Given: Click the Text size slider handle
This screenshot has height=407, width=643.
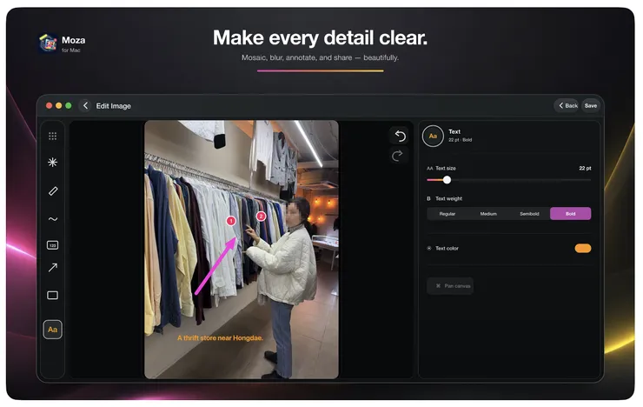Looking at the screenshot, I should tap(447, 180).
